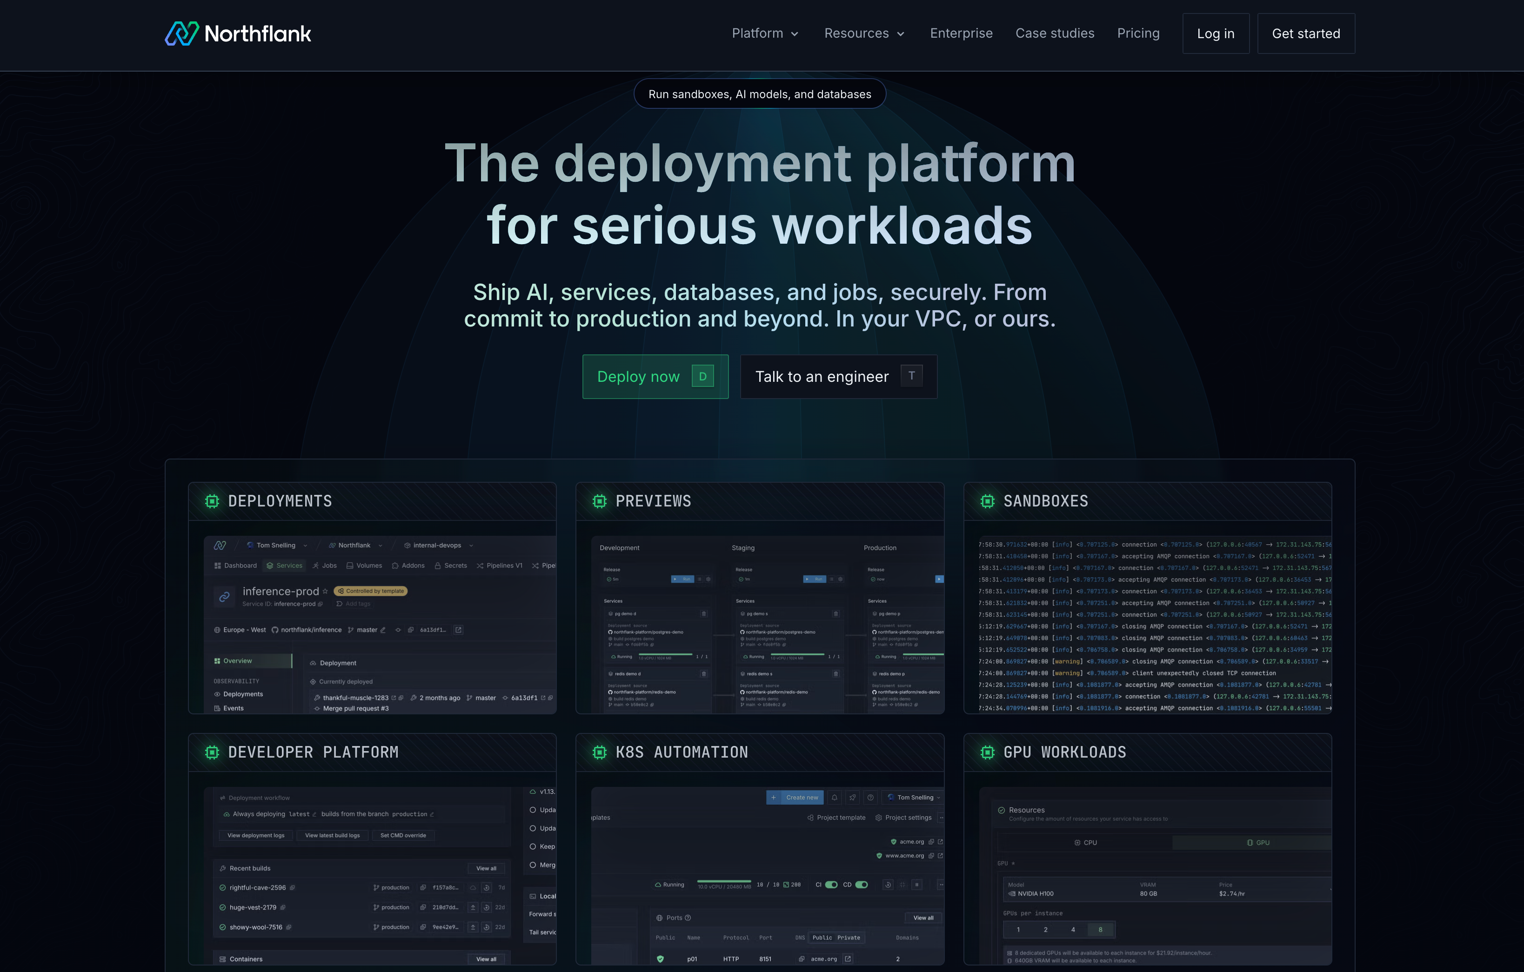Screen dimensions: 1524x972
Task: Open Project settings via the gear icon
Action: tap(878, 818)
